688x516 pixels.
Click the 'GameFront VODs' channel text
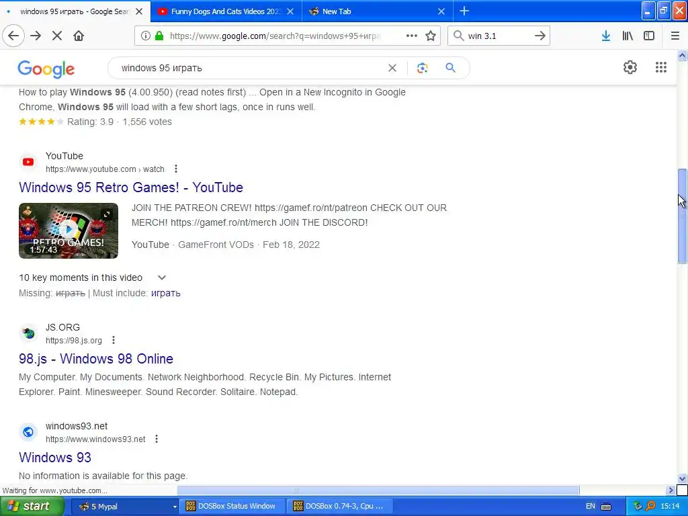216,245
